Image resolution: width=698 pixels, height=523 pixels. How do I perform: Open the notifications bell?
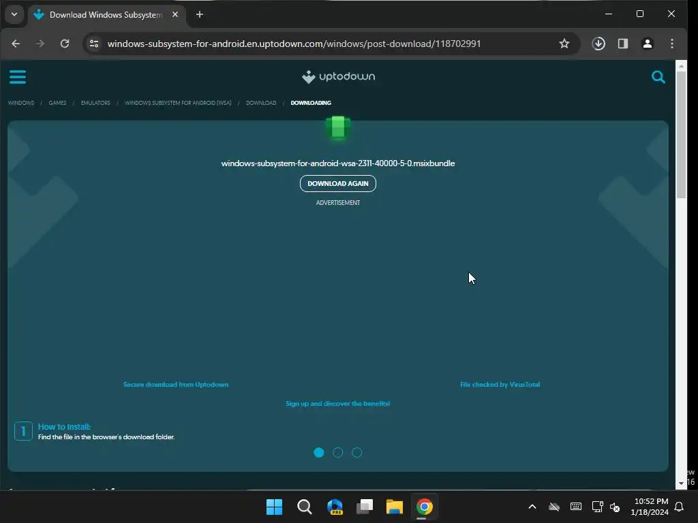(680, 507)
